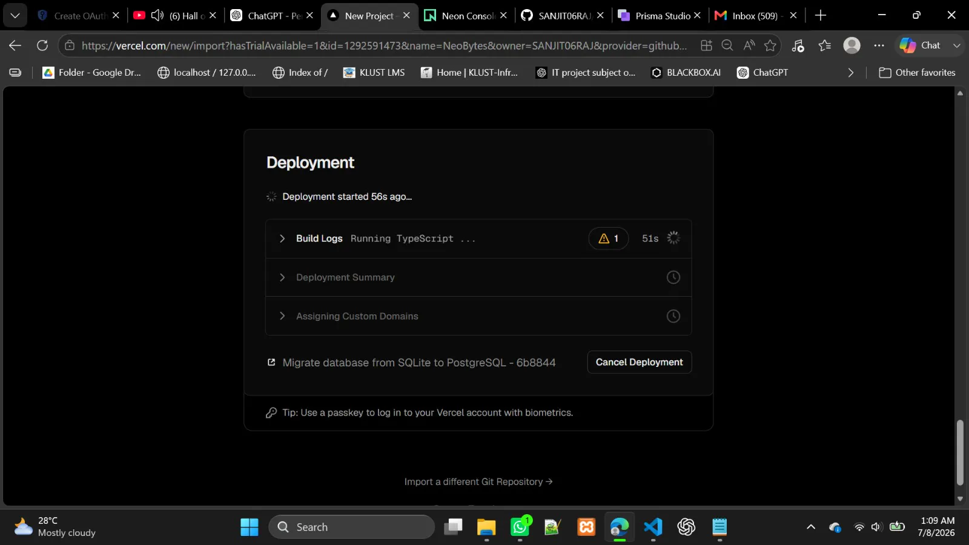This screenshot has width=969, height=545.
Task: Open Visual Studio Code from taskbar
Action: tap(653, 527)
